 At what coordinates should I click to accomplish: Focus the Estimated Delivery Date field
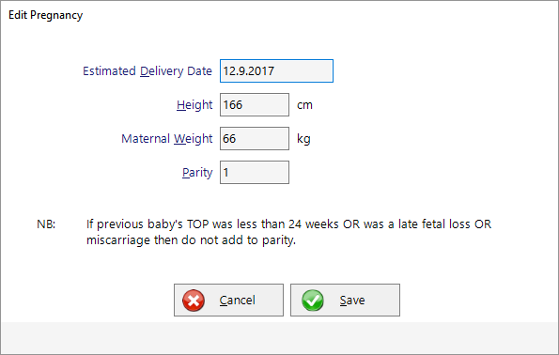click(x=276, y=71)
